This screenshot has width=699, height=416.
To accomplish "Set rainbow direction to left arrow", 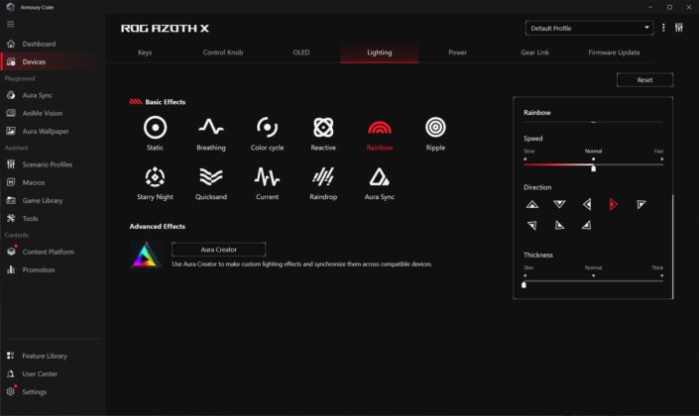I will click(587, 204).
